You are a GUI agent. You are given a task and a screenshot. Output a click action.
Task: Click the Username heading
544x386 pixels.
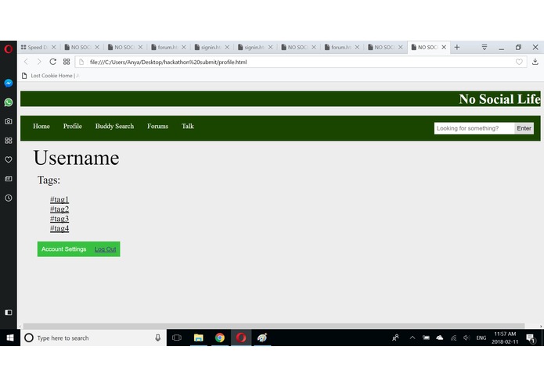pos(77,158)
